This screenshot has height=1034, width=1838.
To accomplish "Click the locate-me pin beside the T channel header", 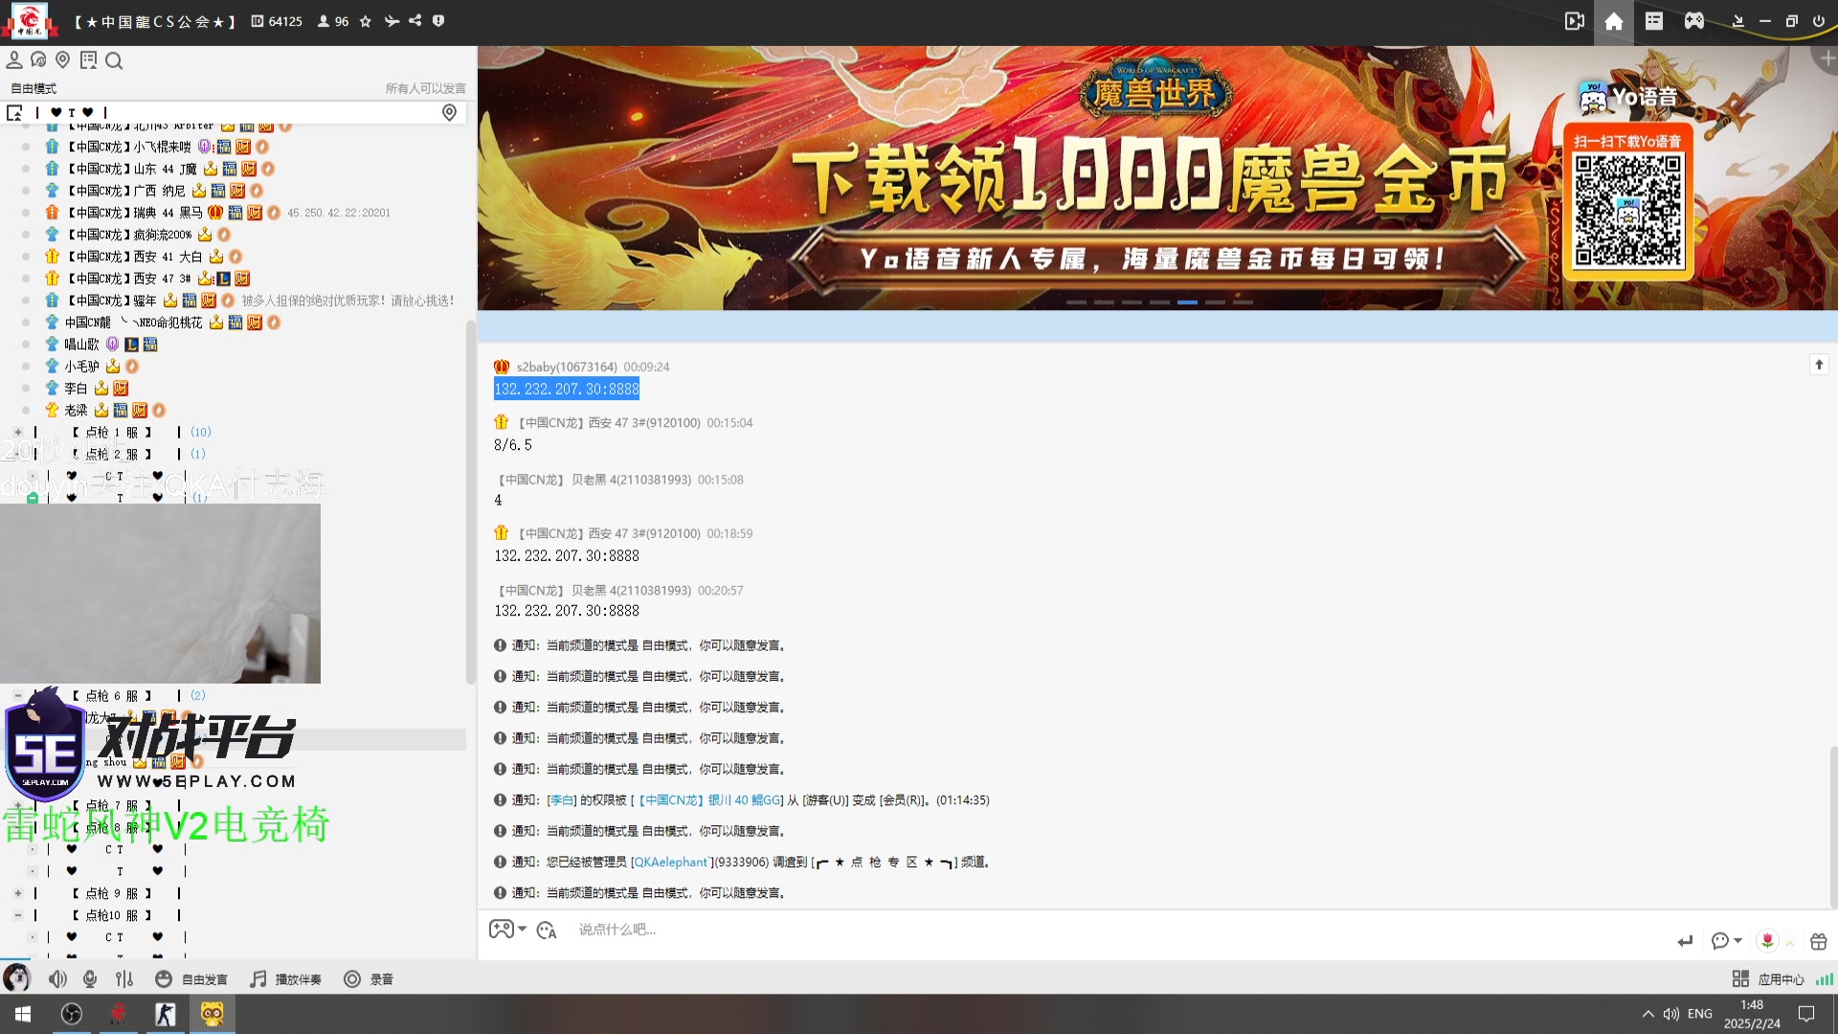I will pos(449,113).
